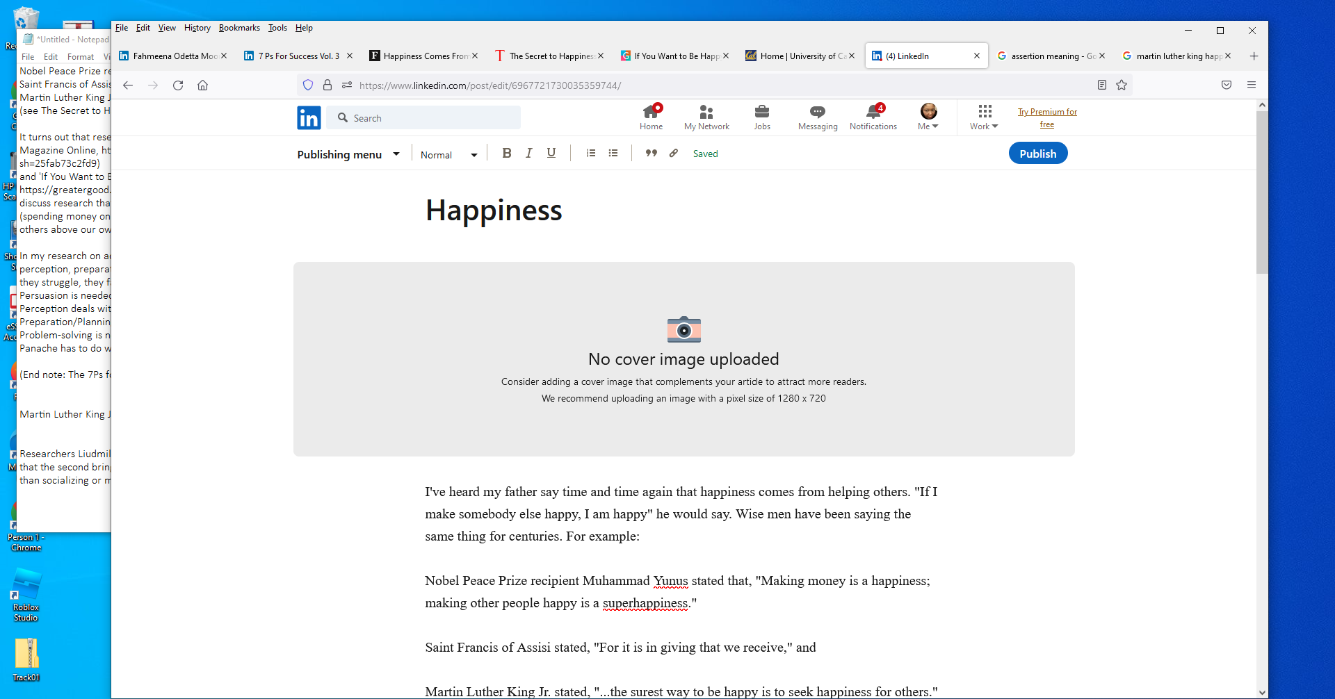Open a new browser tab
1335x699 pixels.
[x=1254, y=56]
